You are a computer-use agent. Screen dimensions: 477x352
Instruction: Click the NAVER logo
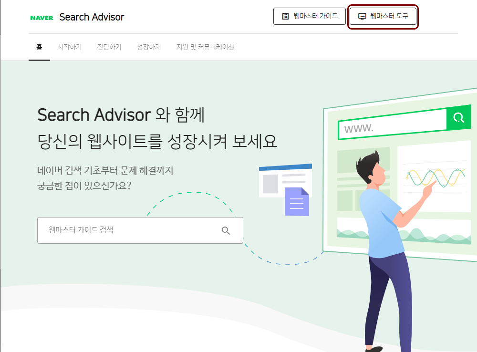41,18
